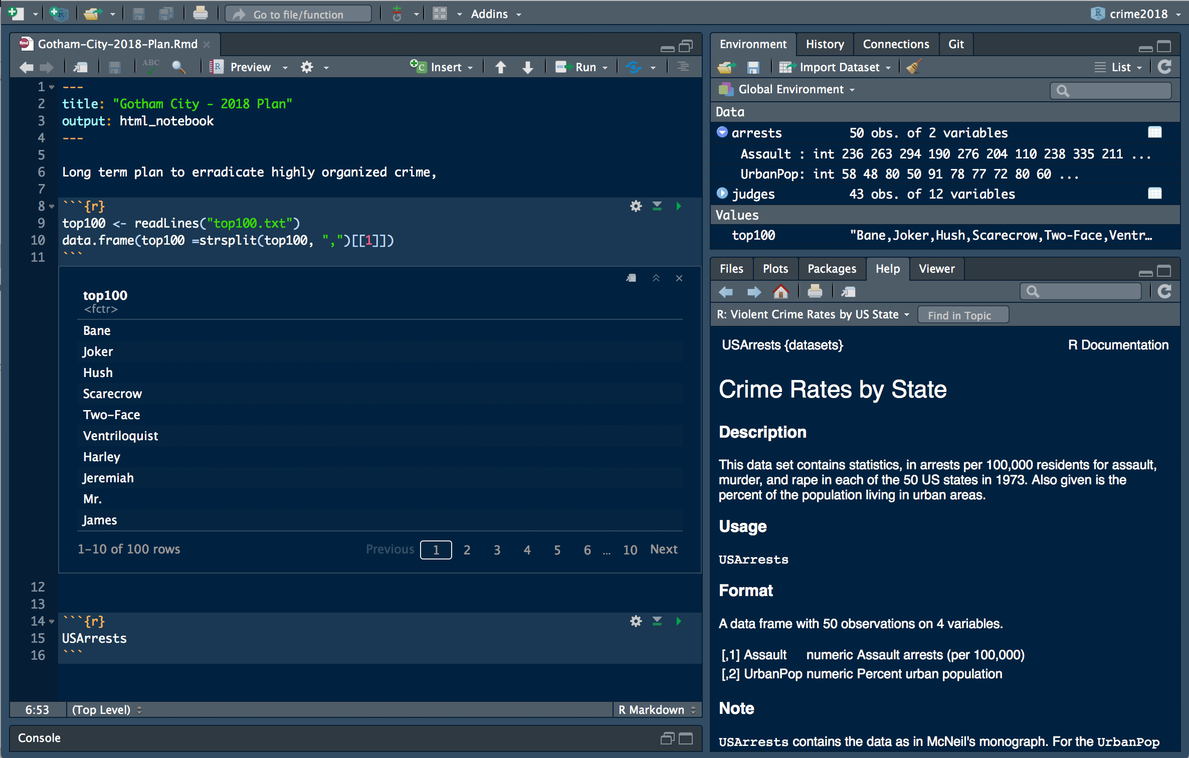The image size is (1189, 758).
Task: Switch to the Plots tab in bottom-right panel
Action: point(774,269)
